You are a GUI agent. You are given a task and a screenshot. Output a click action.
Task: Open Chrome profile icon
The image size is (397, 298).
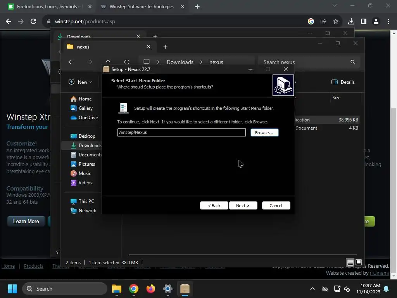tap(376, 22)
